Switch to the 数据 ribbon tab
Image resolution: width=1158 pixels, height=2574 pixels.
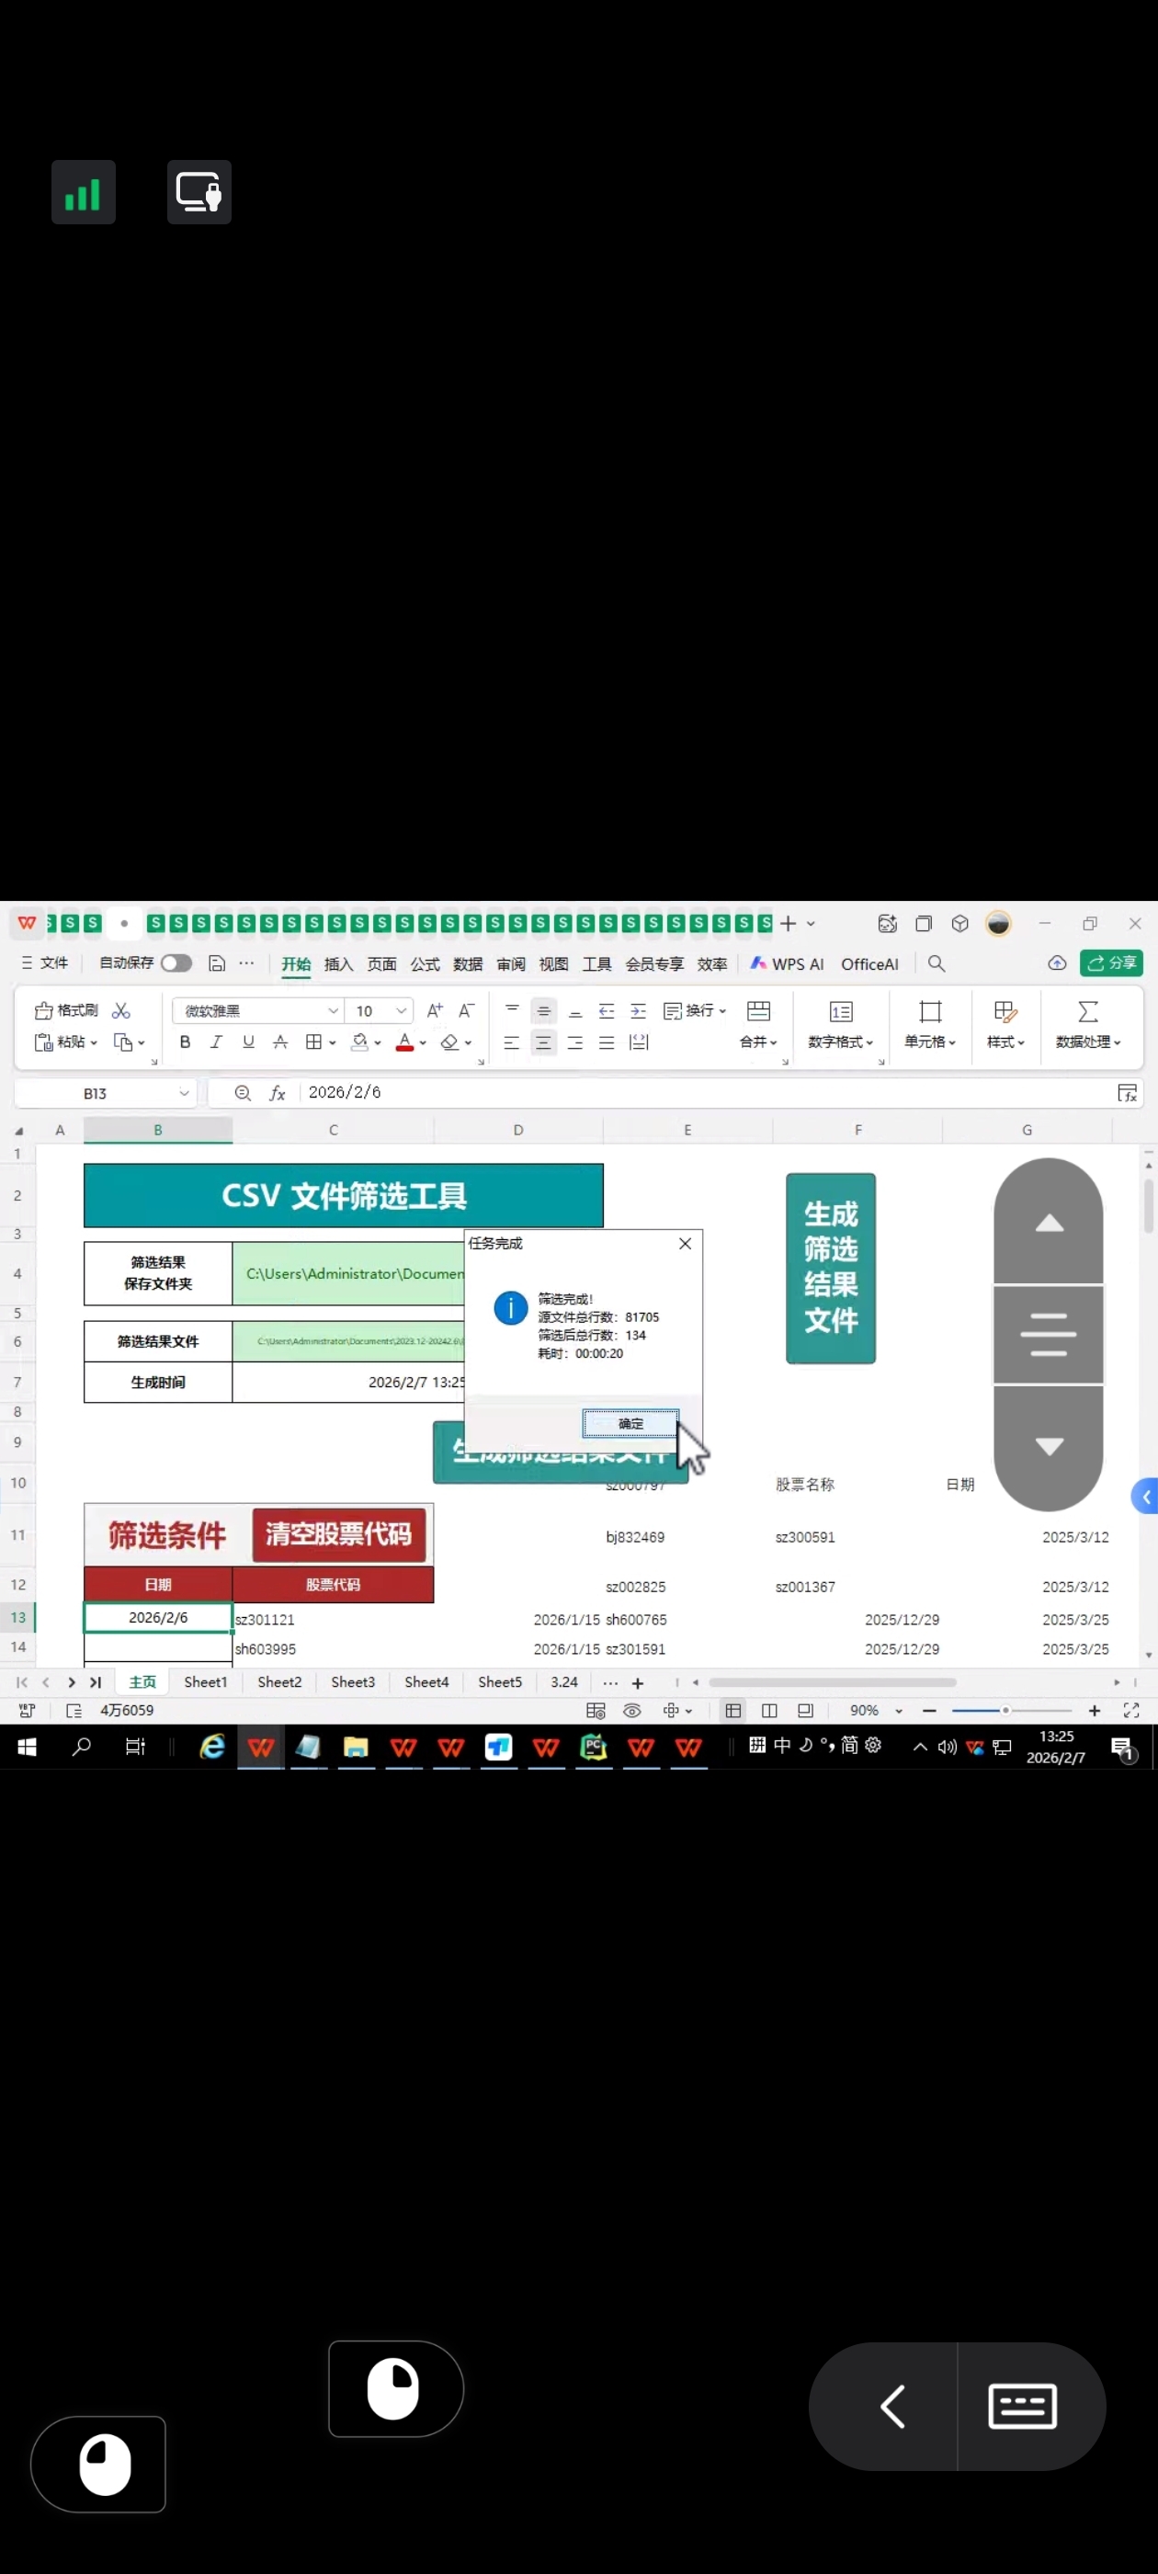(468, 964)
